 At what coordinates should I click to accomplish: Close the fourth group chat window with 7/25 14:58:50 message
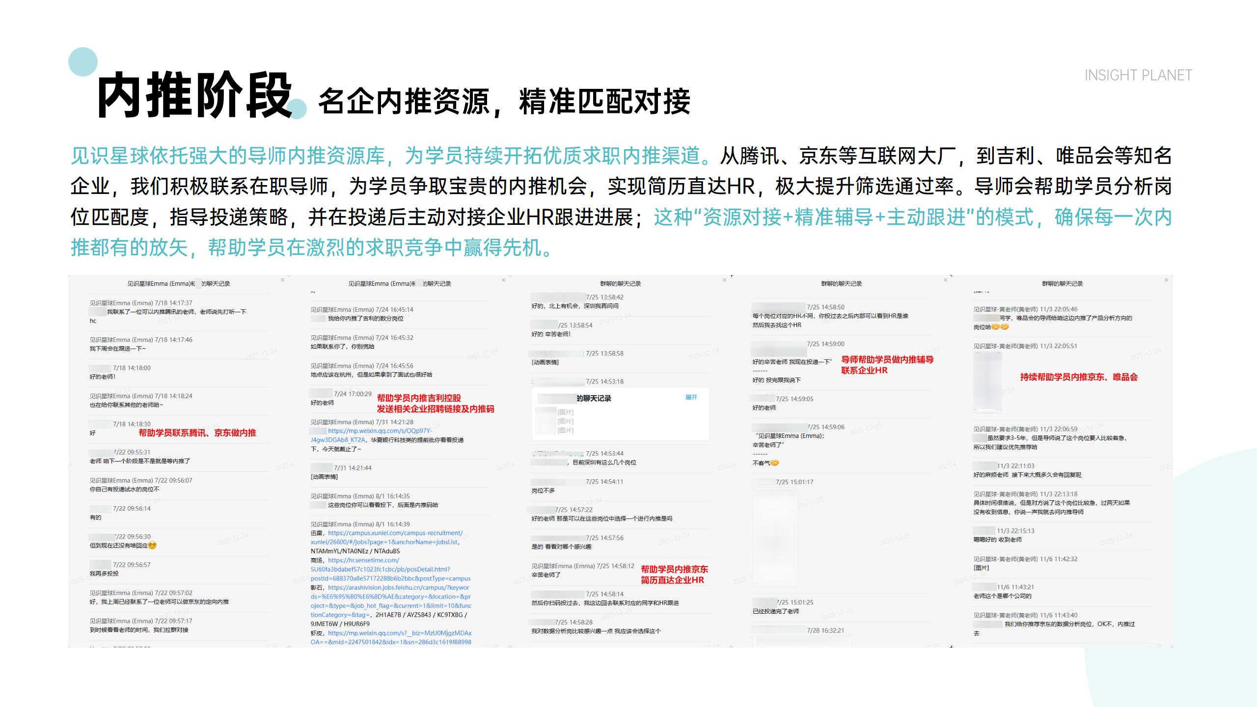945,280
